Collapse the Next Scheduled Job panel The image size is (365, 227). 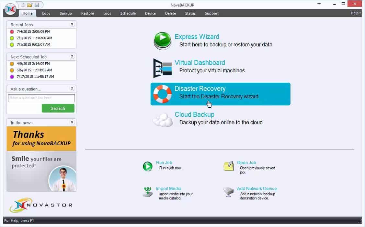(73, 56)
